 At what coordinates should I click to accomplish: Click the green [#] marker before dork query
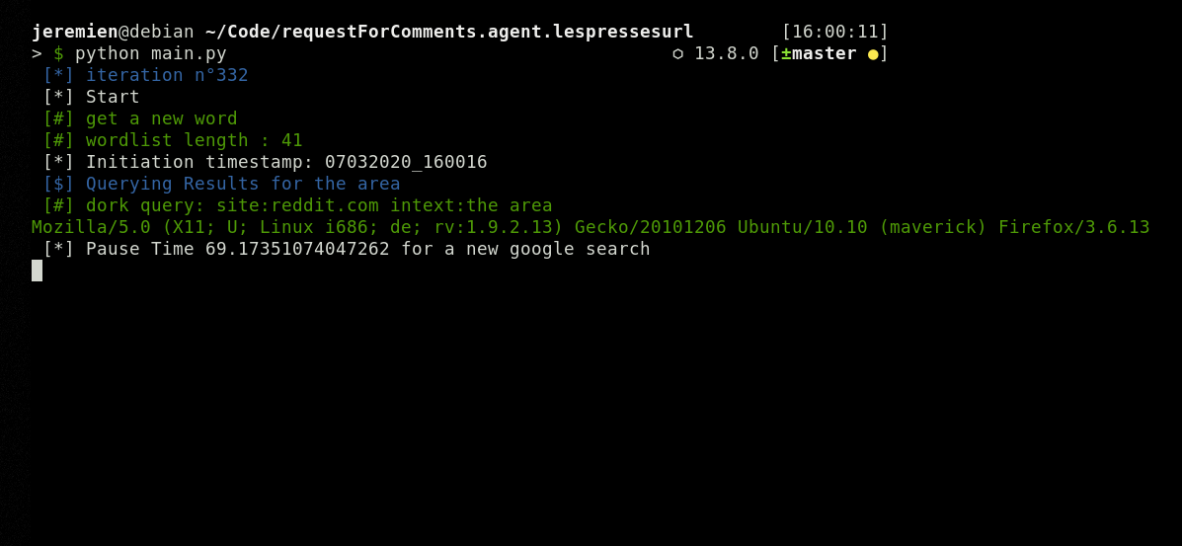point(59,206)
